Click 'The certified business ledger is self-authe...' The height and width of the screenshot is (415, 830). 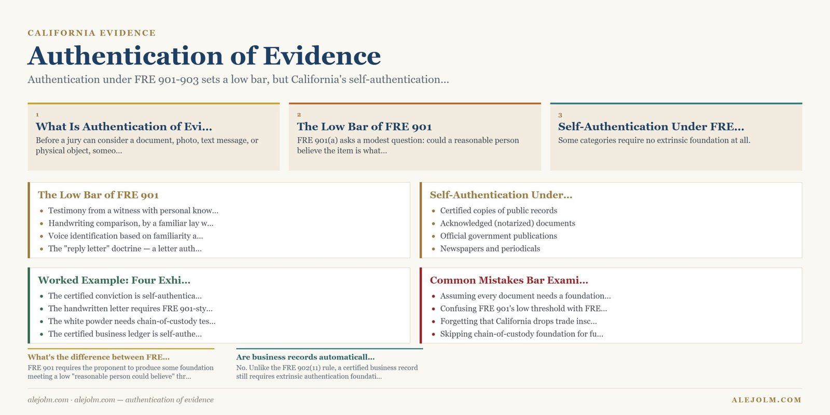[x=125, y=334]
